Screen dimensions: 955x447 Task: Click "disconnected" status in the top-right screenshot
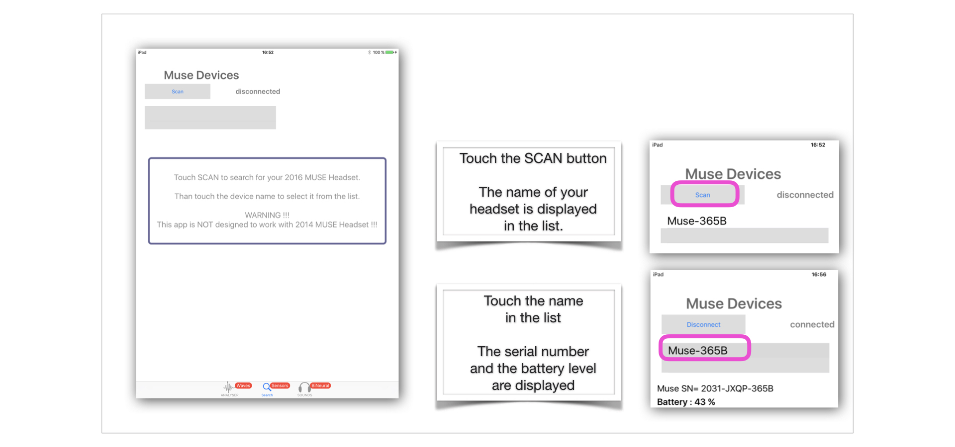point(805,195)
